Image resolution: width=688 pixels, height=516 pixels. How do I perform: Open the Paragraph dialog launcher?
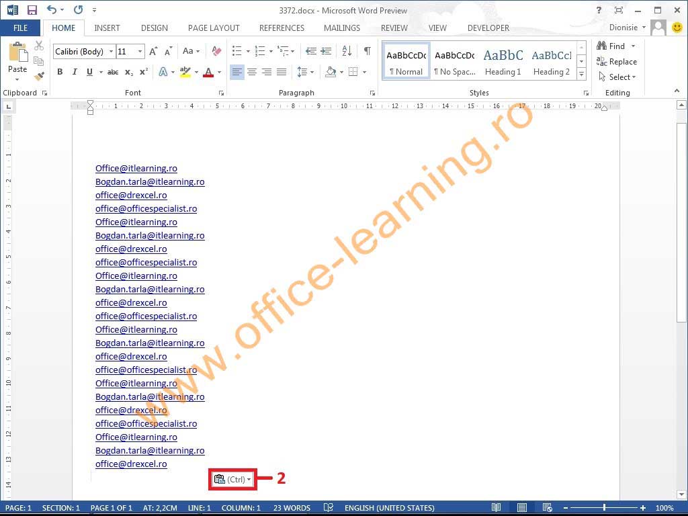click(x=372, y=93)
